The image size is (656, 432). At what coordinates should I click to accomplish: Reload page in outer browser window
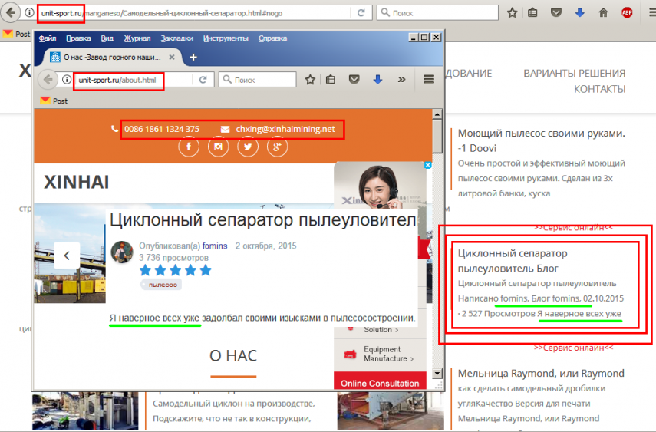[361, 13]
